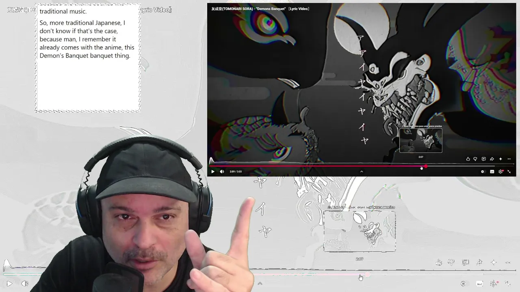Viewport: 520px width, 292px height.
Task: Click the seek preview thumbnail above the timeline
Action: click(x=421, y=140)
